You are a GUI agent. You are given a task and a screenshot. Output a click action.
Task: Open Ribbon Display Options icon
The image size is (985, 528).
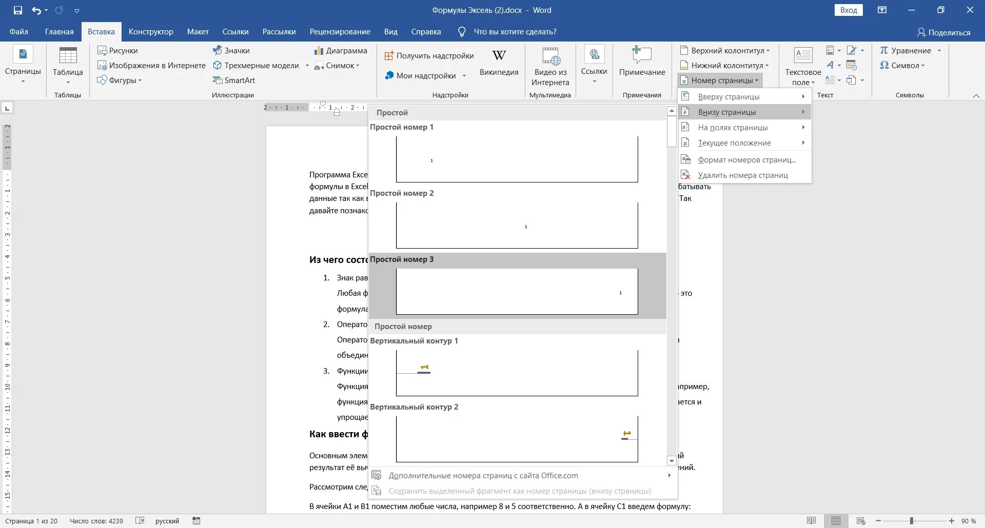tap(882, 10)
